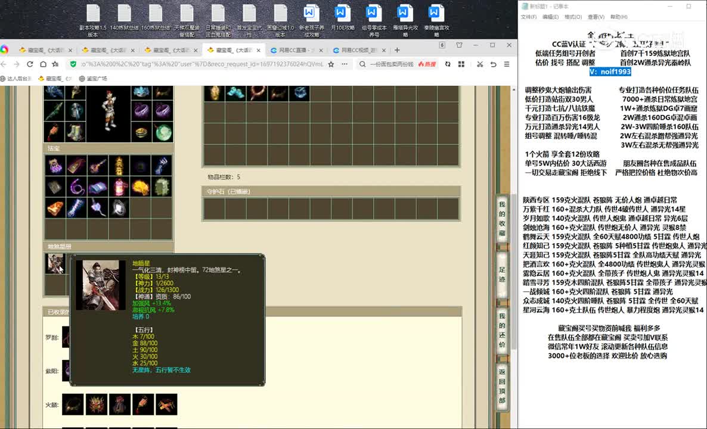The width and height of the screenshot is (707, 429).
Task: Click the browser back arrow
Action: click(x=4, y=64)
